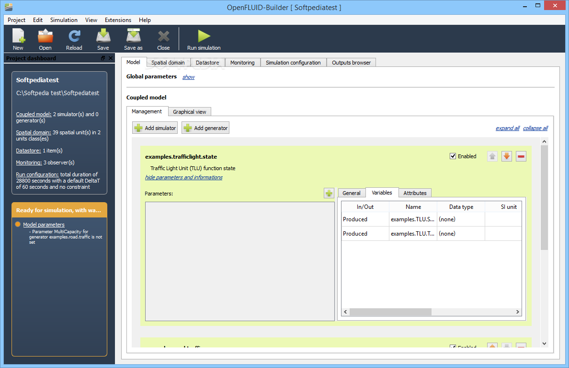Click the SI unit column header

pyautogui.click(x=504, y=207)
